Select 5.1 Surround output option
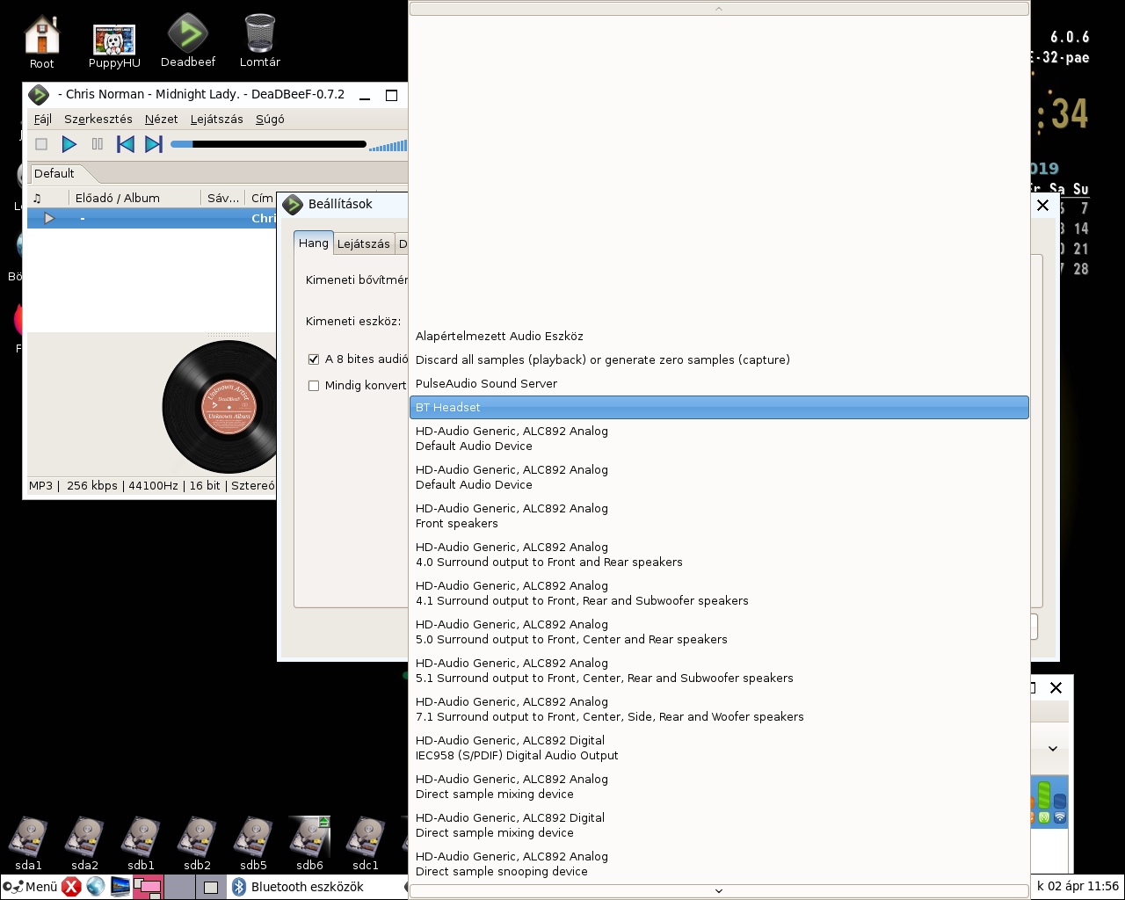Image resolution: width=1125 pixels, height=900 pixels. [719, 671]
